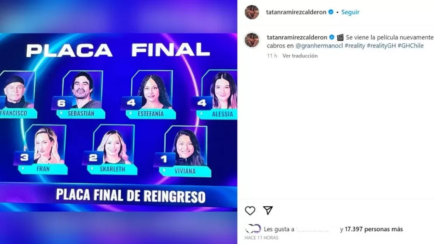Open the @granhermanocl mention
This screenshot has width=434, height=244.
click(319, 46)
